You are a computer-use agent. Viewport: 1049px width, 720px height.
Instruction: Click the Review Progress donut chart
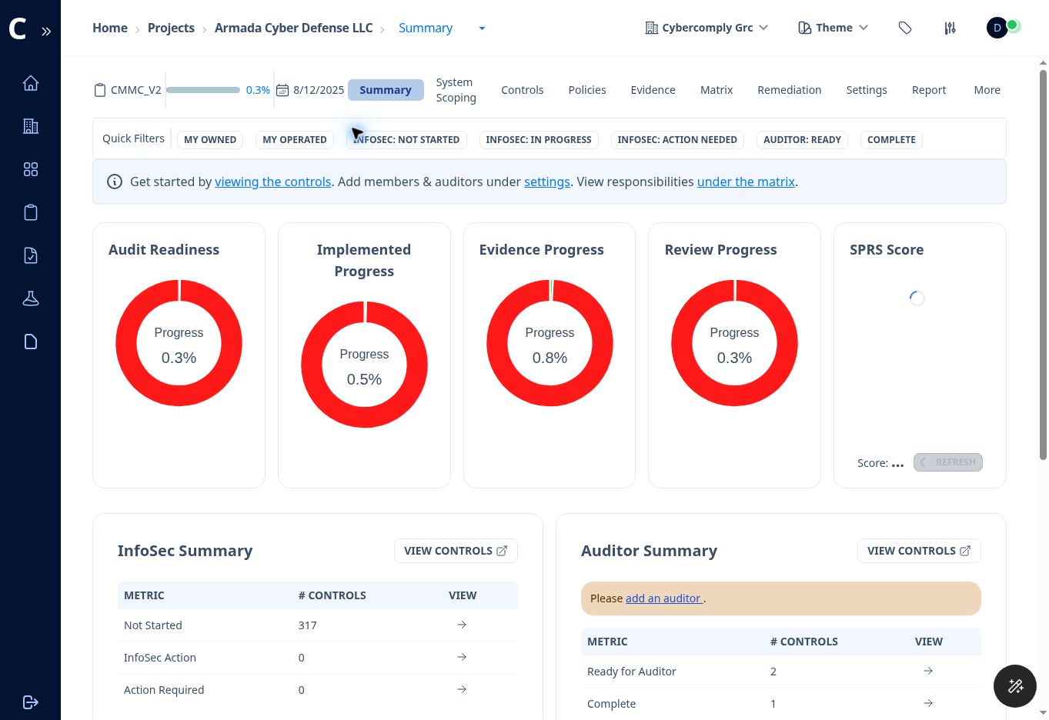click(734, 343)
